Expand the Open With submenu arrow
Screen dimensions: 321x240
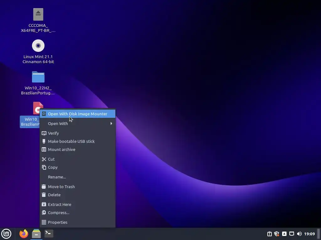point(111,123)
